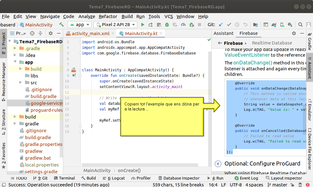Click the MainActivity breadcrumb in navigation bar
The image size is (313, 187).
click(x=36, y=25)
